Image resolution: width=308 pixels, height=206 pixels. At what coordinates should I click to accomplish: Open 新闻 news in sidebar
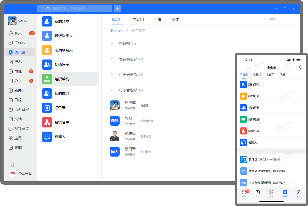[x=20, y=90]
